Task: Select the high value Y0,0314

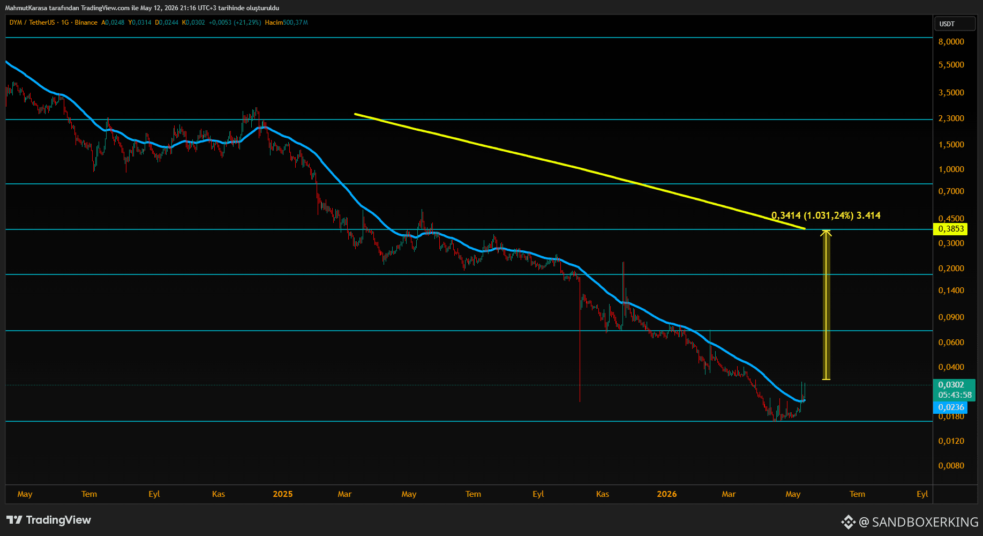Action: [140, 23]
